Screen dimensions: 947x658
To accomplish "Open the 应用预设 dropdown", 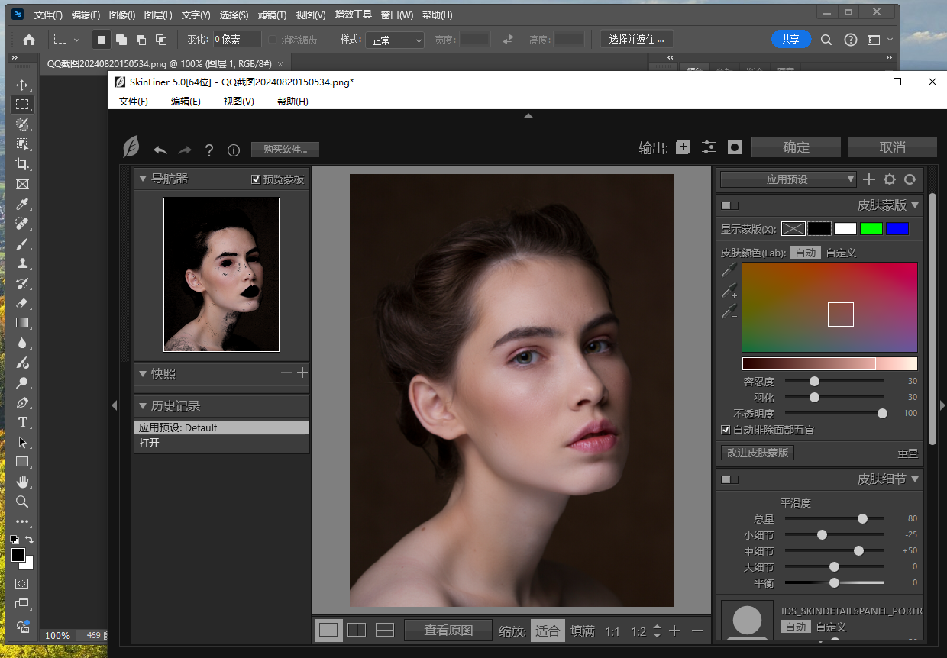I will (x=787, y=179).
